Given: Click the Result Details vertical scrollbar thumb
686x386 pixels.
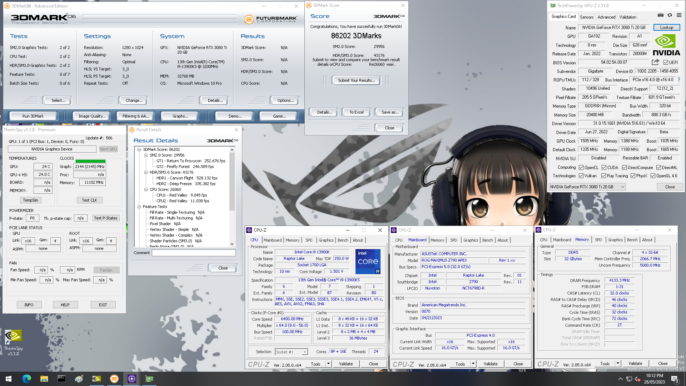Looking at the screenshot, I should click(232, 181).
